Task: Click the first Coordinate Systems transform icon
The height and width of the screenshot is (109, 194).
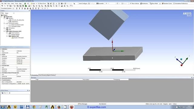Action: click(x=17, y=8)
